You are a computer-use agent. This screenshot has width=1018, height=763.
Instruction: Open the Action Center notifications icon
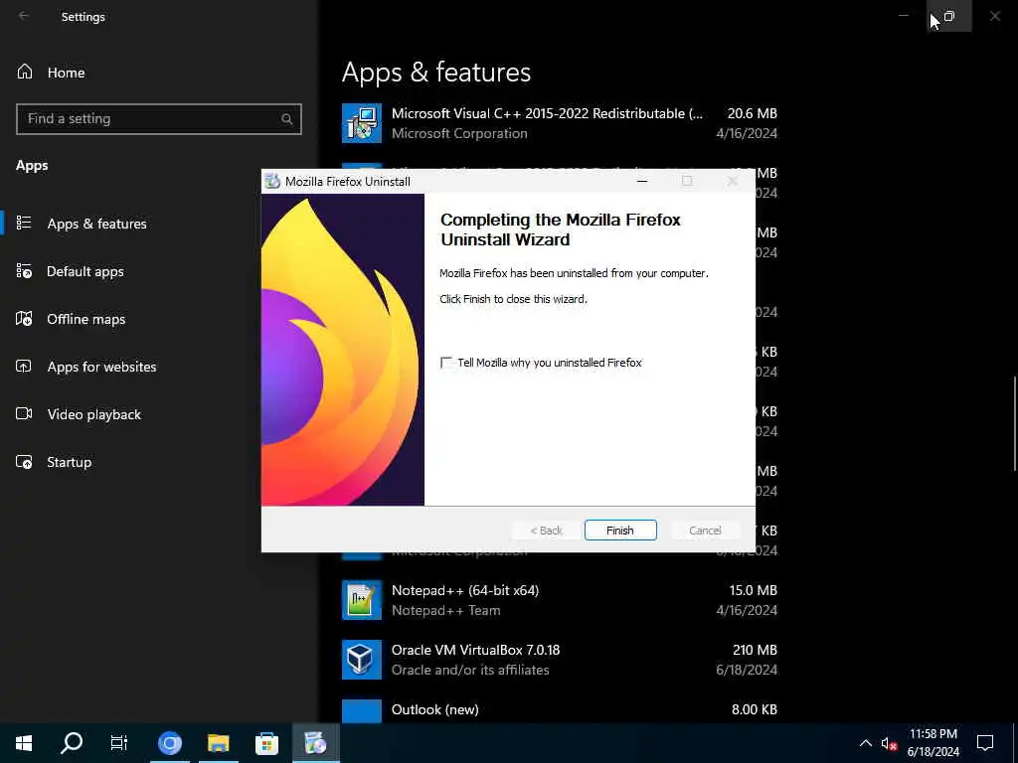pyautogui.click(x=985, y=743)
